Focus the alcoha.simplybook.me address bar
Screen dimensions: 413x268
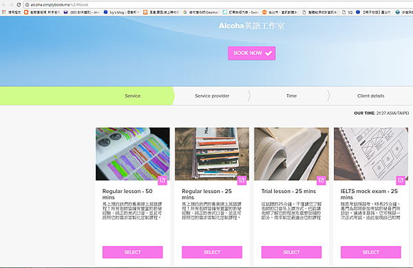click(x=219, y=5)
